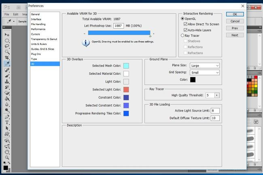The image size is (263, 175).
Task: Select the Clone Stamp tool
Action: tap(7, 81)
